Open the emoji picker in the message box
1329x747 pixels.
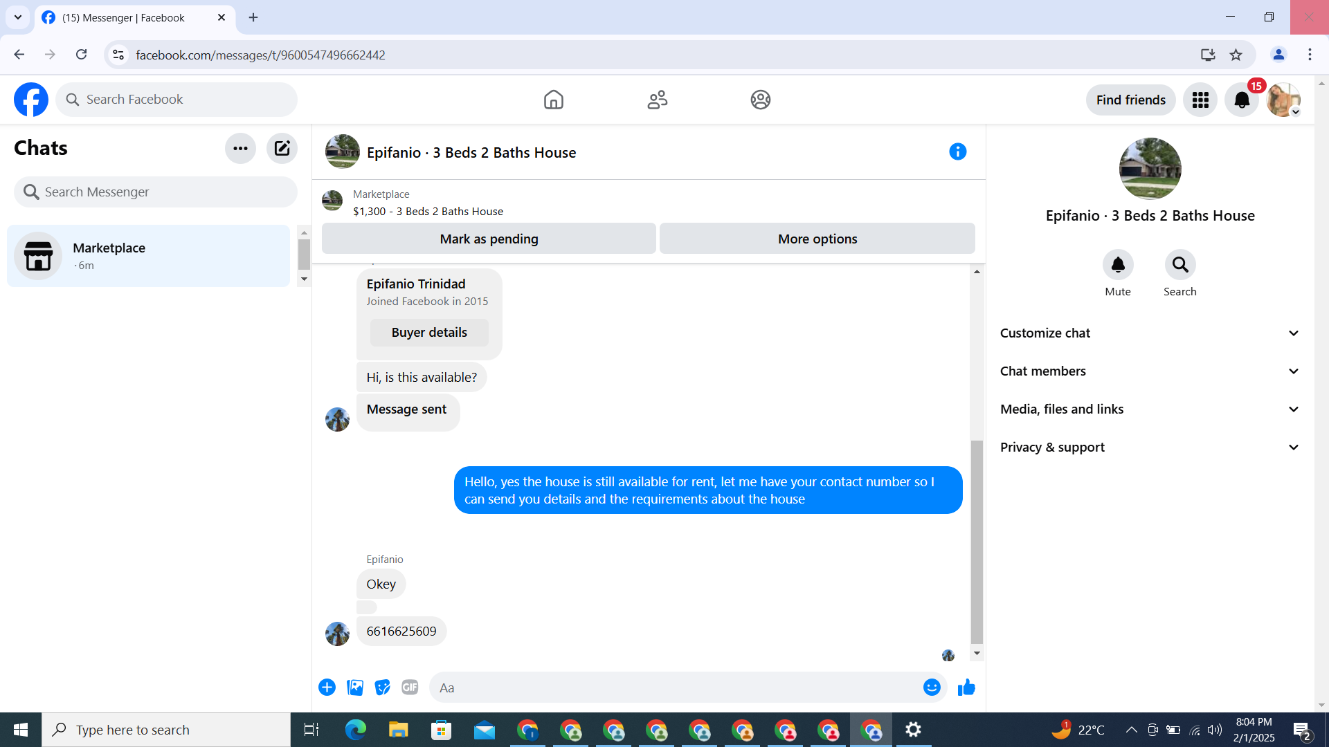931,688
